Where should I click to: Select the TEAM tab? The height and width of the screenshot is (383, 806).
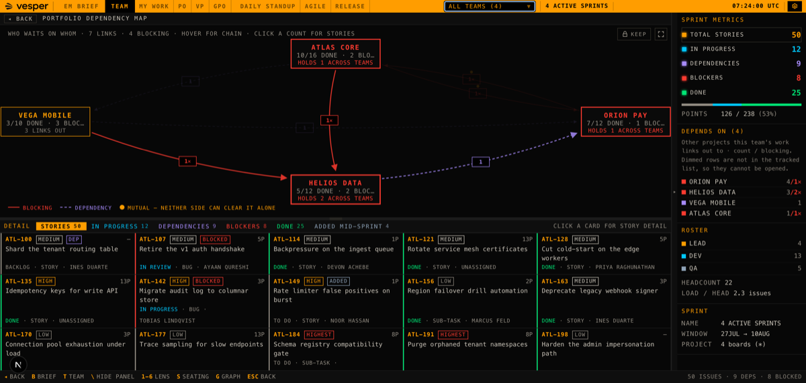point(120,6)
